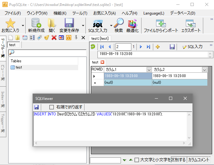Close the test result tab via red X
Viewport: 214px width, 165px height.
point(102,62)
